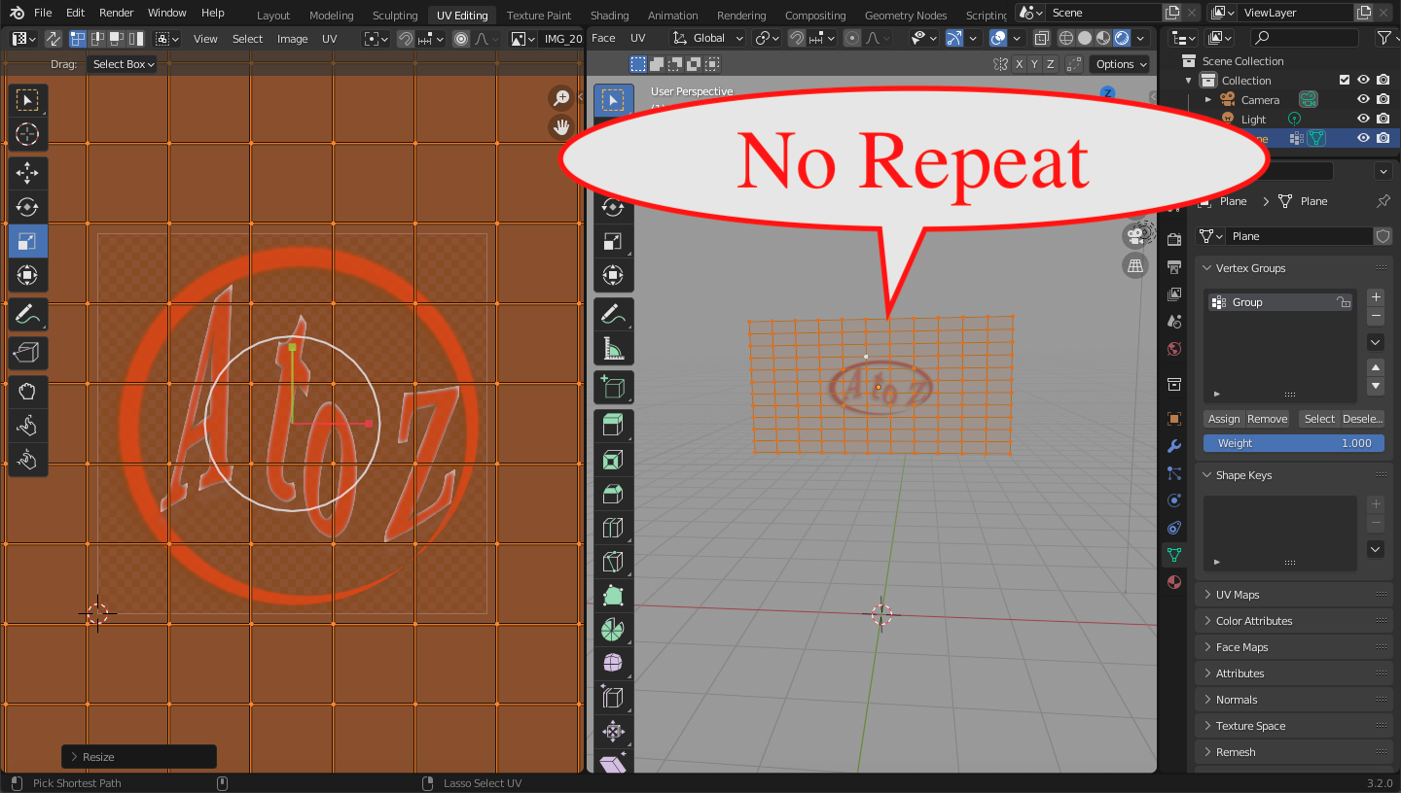Viewport: 1401px width, 793px height.
Task: Choose the Inset Faces tool
Action: 613,460
